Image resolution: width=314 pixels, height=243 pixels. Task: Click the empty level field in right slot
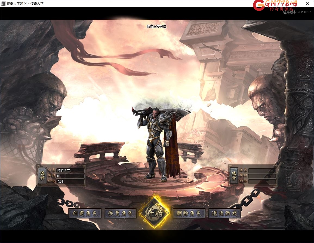pyautogui.click(x=262, y=176)
